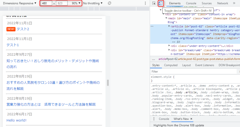Click the Styles Filter input

[193, 71]
